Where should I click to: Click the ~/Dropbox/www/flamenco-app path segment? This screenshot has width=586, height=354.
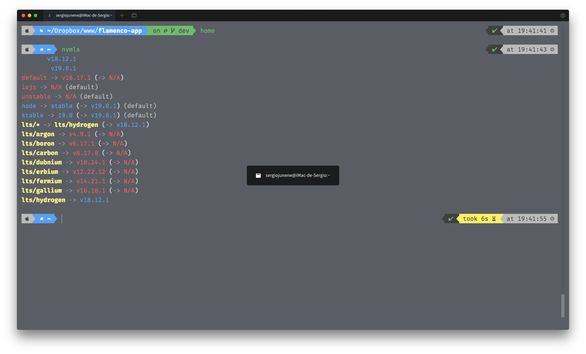95,31
